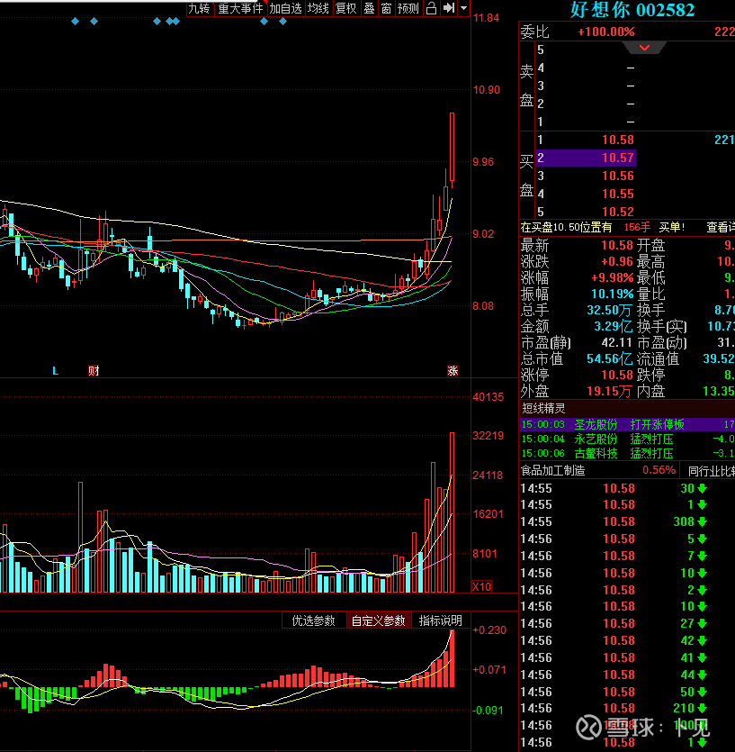The image size is (735, 752).
Task: Open the 指标说明 tab
Action: [x=440, y=621]
